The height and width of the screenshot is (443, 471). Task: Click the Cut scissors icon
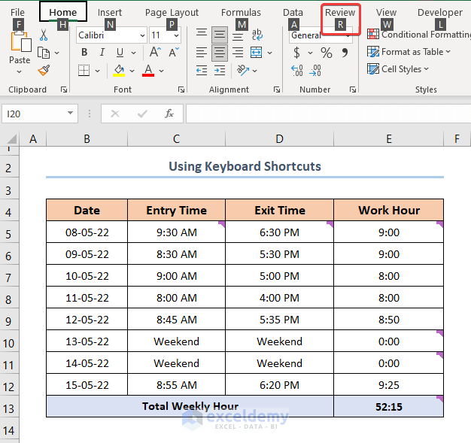pyautogui.click(x=43, y=35)
